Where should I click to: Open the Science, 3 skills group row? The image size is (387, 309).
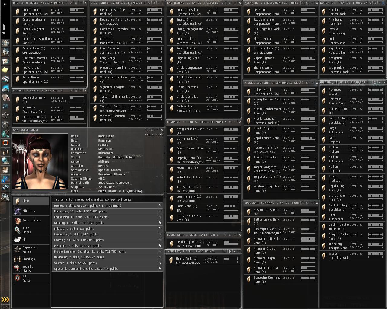click(x=107, y=263)
